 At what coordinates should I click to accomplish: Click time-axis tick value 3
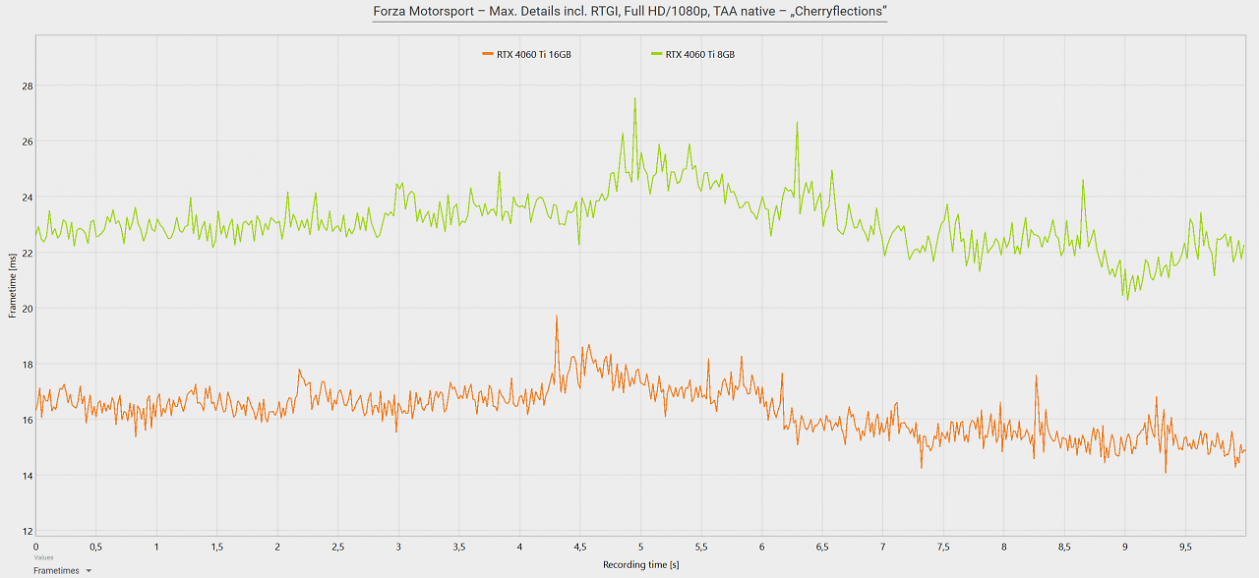[x=398, y=546]
